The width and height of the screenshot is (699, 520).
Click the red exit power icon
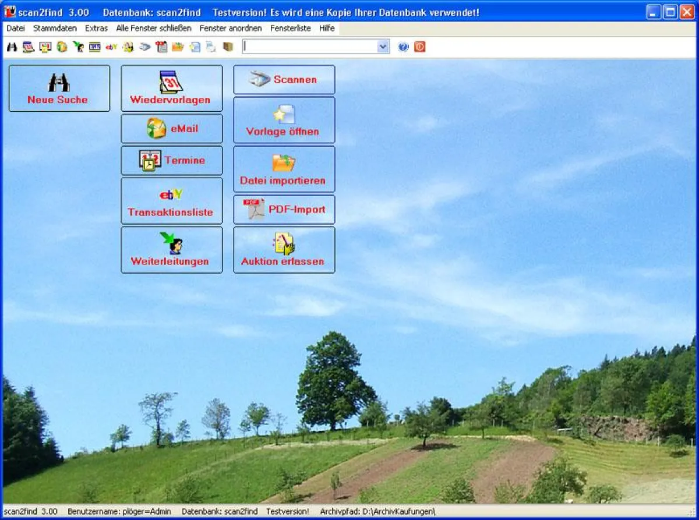[x=419, y=47]
